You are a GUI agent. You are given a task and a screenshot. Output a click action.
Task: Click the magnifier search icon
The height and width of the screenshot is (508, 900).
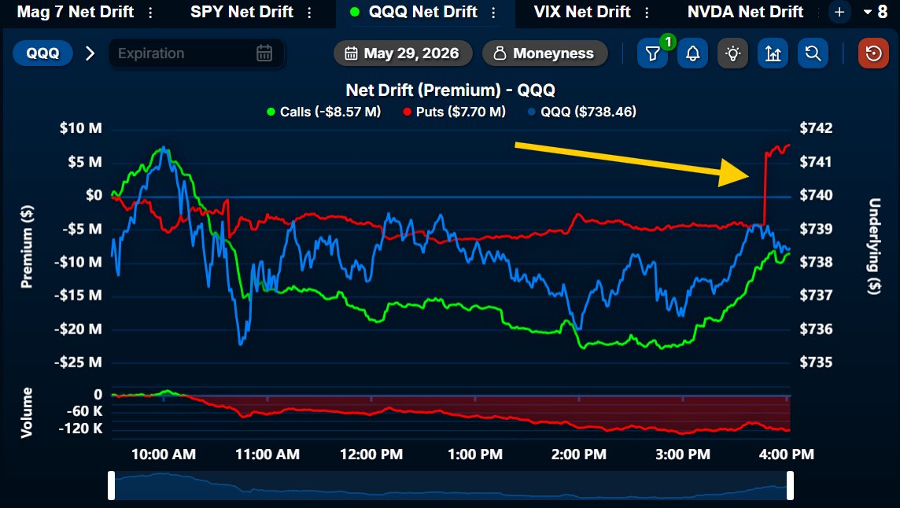tap(813, 53)
